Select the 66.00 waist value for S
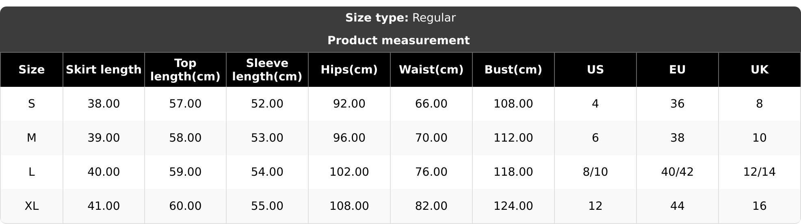 431,104
